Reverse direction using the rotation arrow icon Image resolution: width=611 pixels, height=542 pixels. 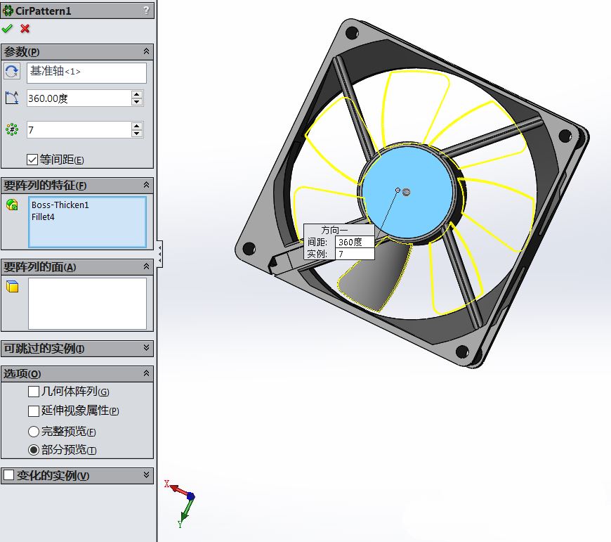[12, 72]
